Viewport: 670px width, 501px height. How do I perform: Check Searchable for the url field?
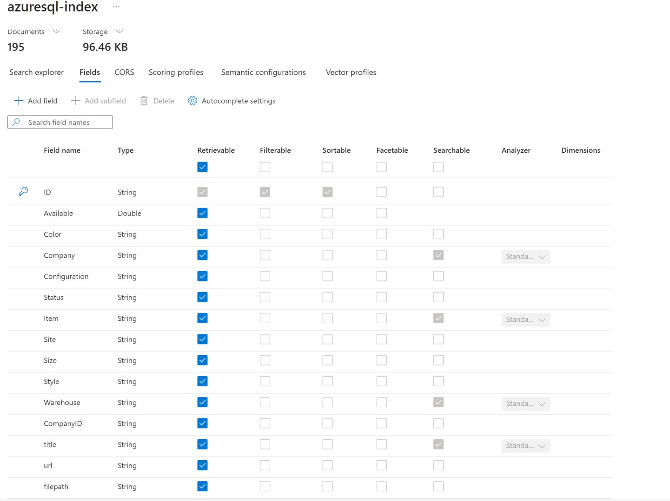438,465
